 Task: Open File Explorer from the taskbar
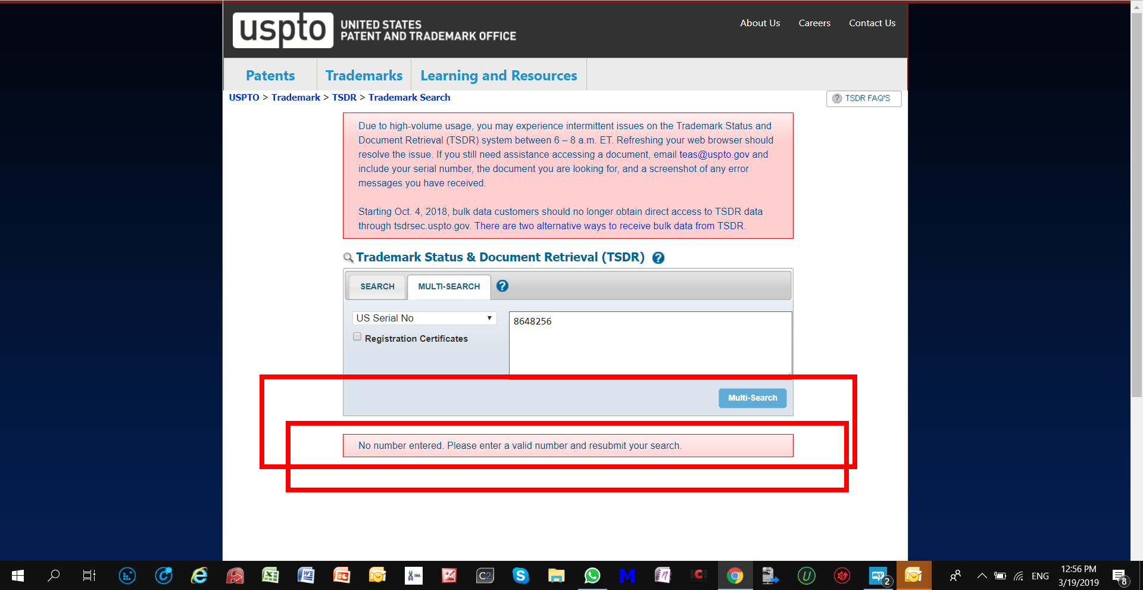click(556, 576)
